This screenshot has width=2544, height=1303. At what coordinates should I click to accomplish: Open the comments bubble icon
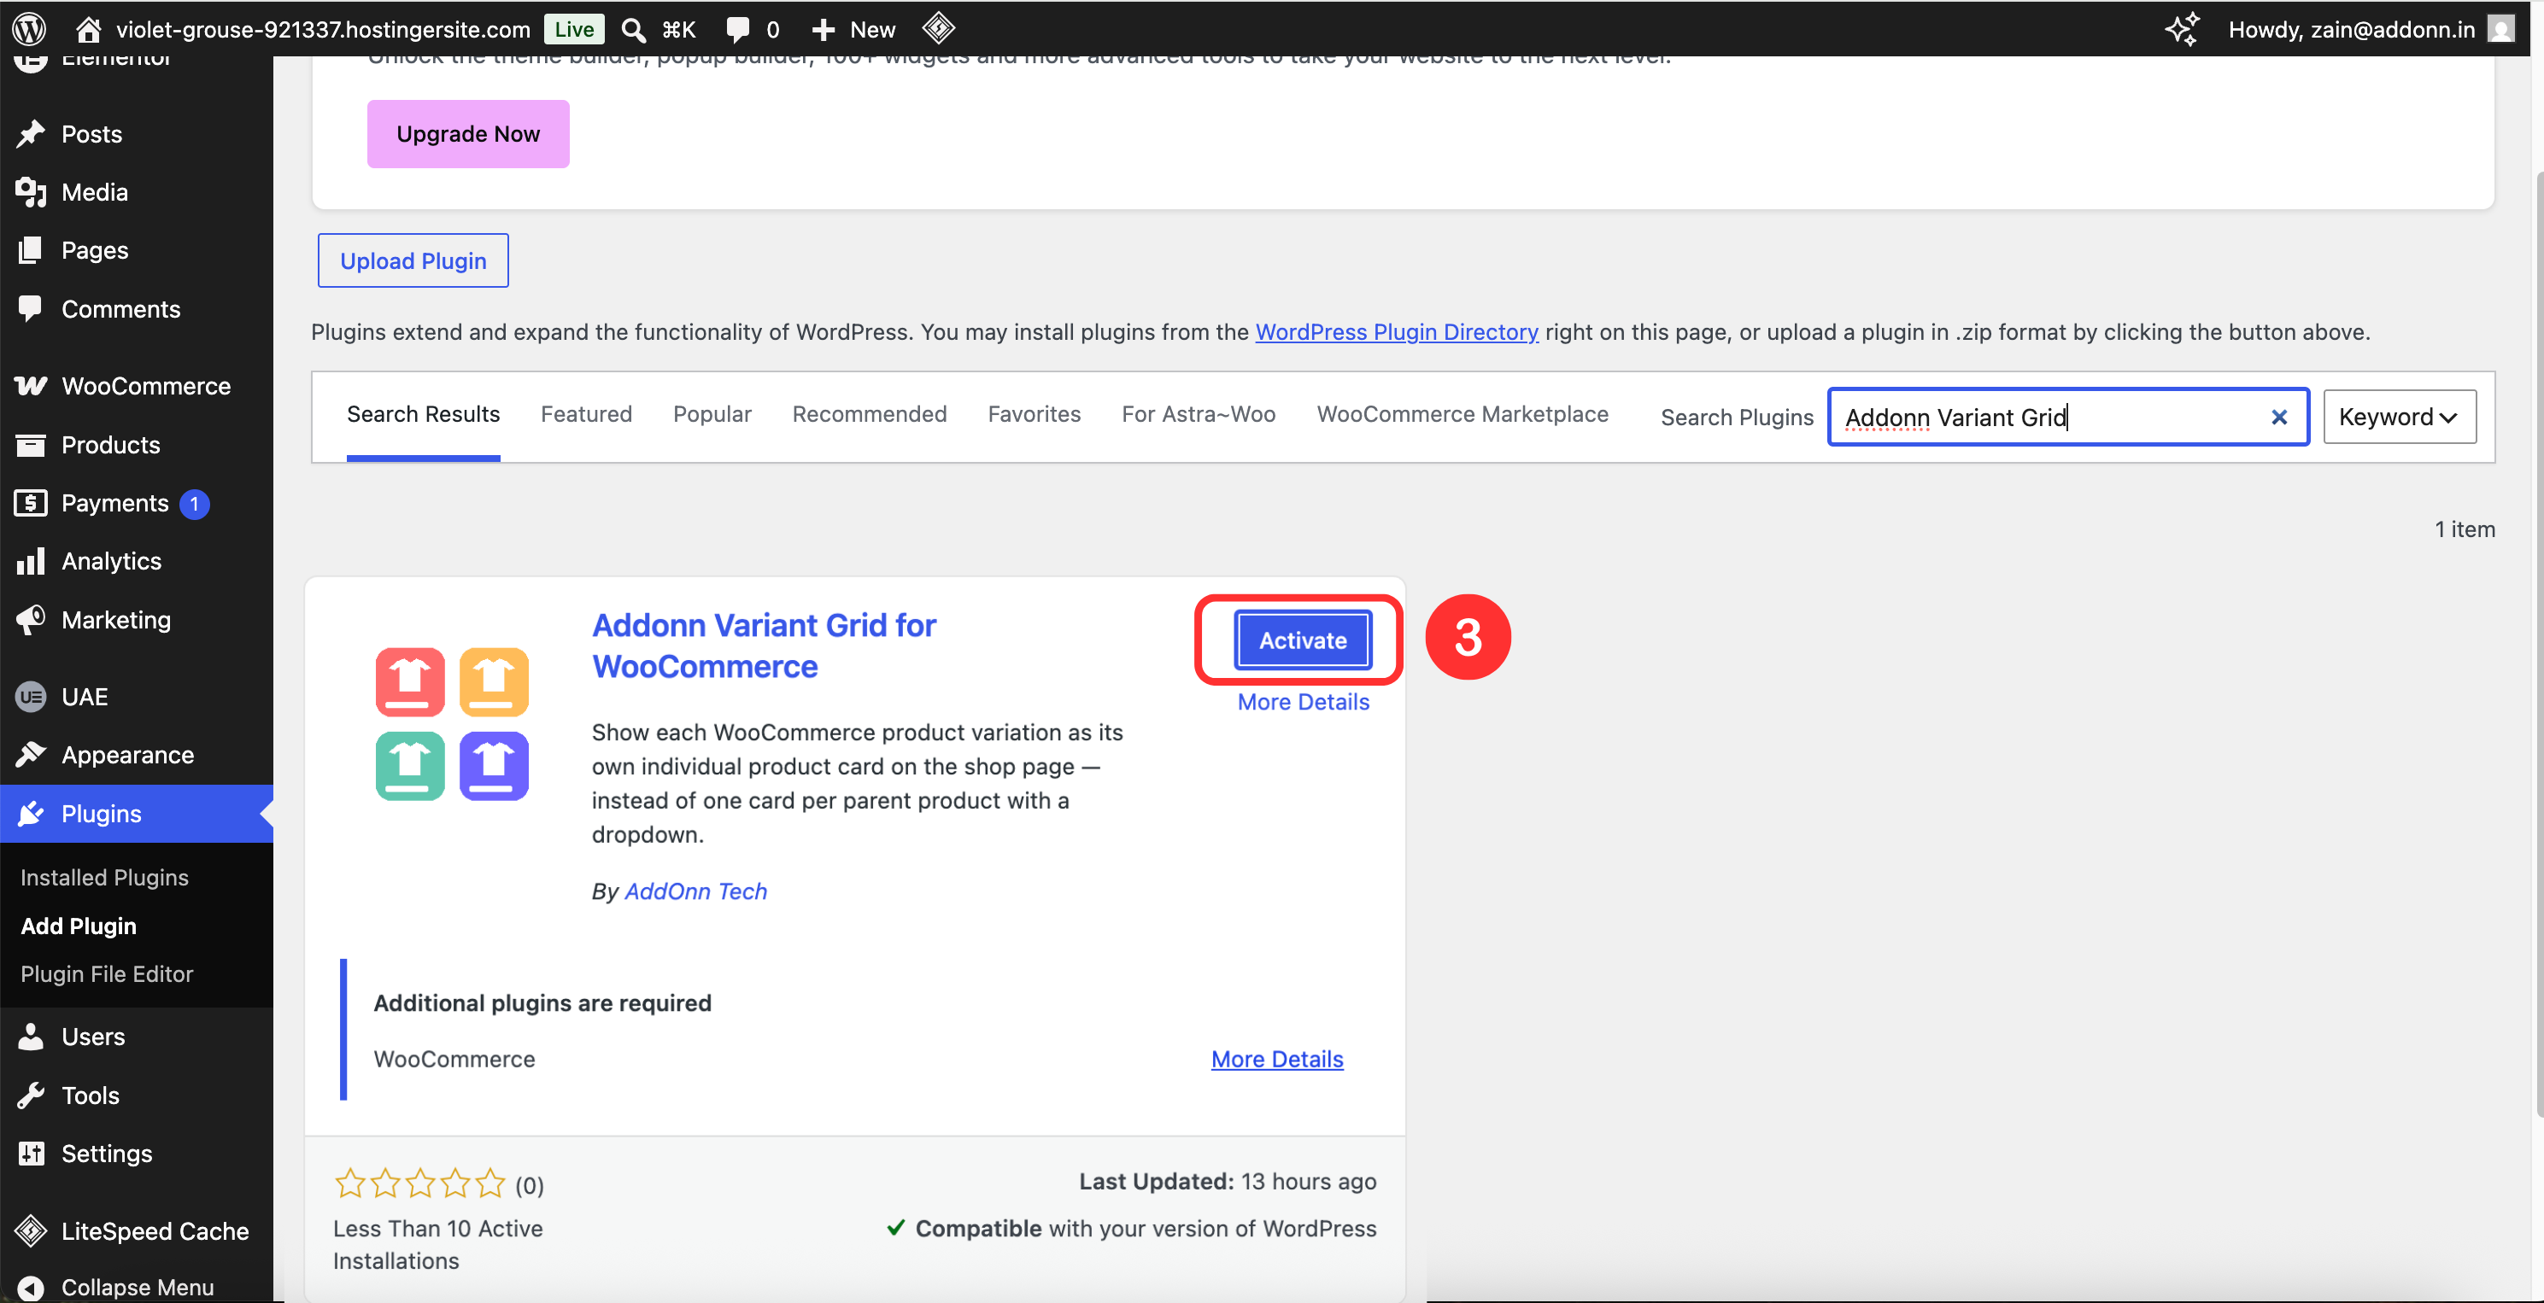point(736,30)
